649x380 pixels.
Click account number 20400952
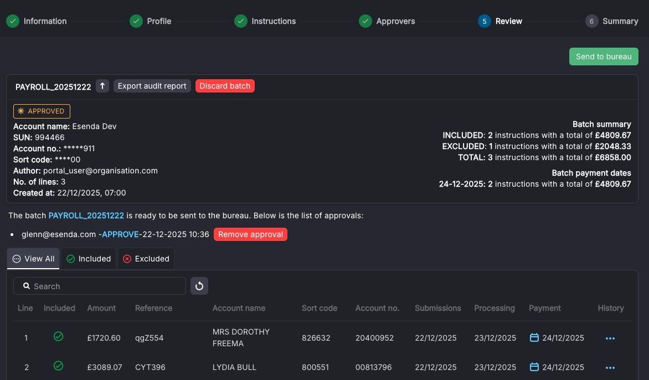(374, 338)
